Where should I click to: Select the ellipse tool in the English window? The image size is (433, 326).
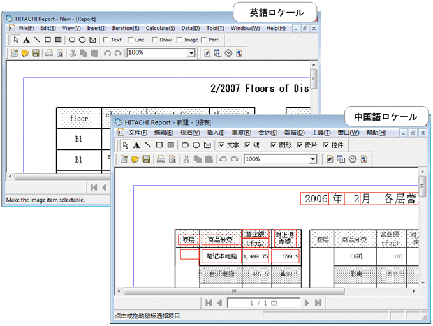point(82,40)
